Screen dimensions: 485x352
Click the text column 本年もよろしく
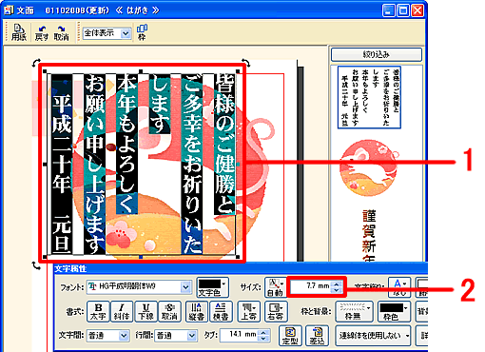pos(127,145)
